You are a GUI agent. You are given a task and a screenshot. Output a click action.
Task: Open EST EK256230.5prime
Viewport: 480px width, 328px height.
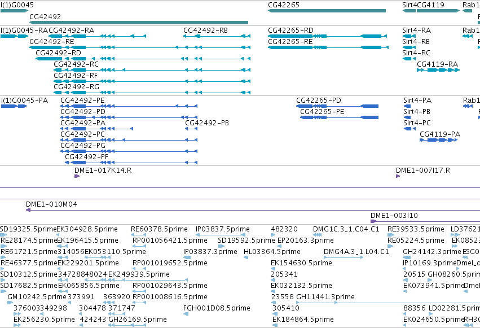tap(17, 325)
